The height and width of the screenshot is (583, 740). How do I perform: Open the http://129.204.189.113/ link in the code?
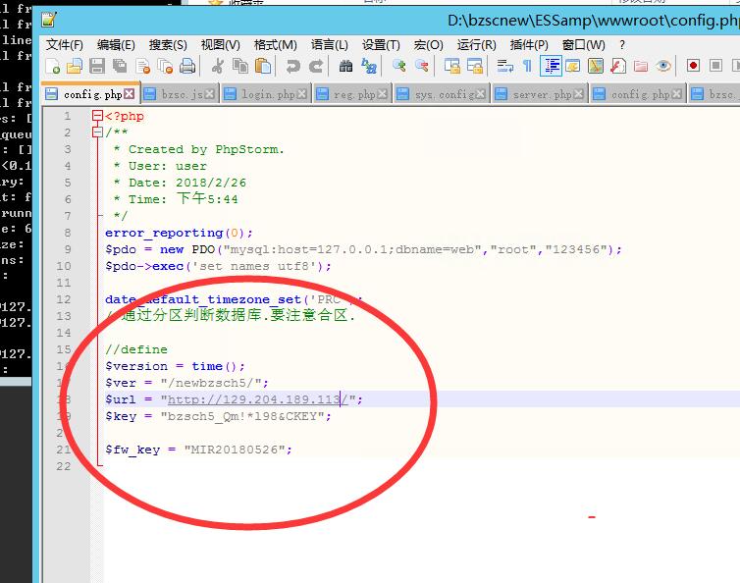click(258, 399)
